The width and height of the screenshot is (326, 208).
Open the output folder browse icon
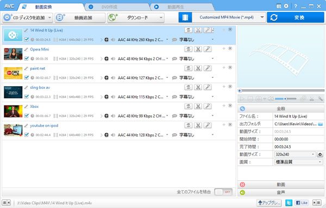tap(321, 124)
